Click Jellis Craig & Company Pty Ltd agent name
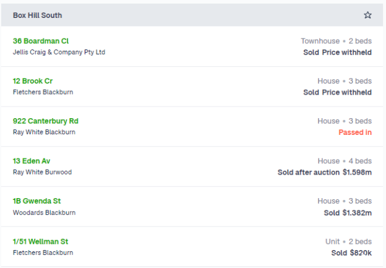This screenshot has height=268, width=386. pyautogui.click(x=59, y=52)
